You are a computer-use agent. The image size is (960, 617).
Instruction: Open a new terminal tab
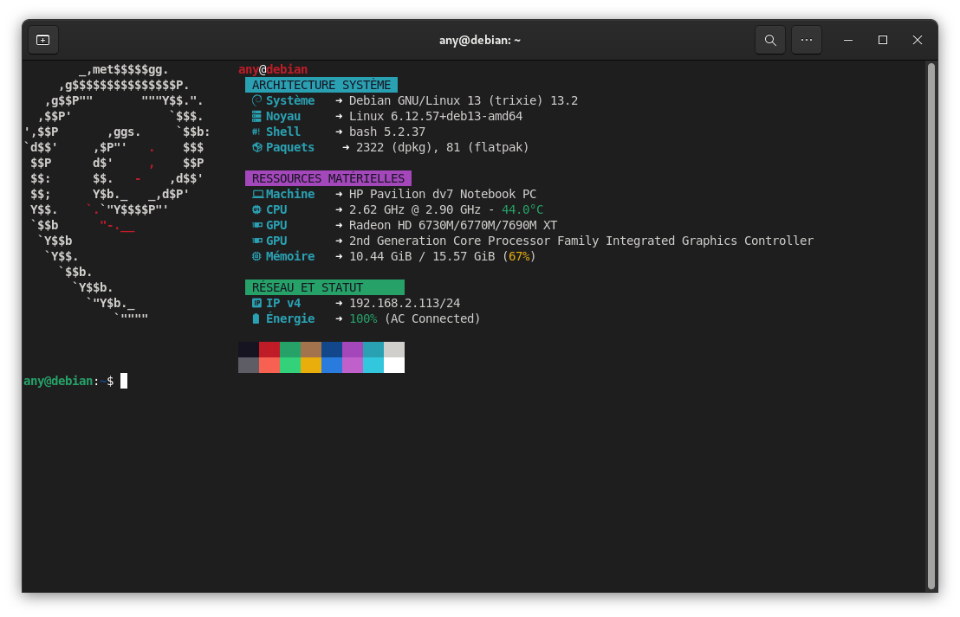tap(42, 40)
